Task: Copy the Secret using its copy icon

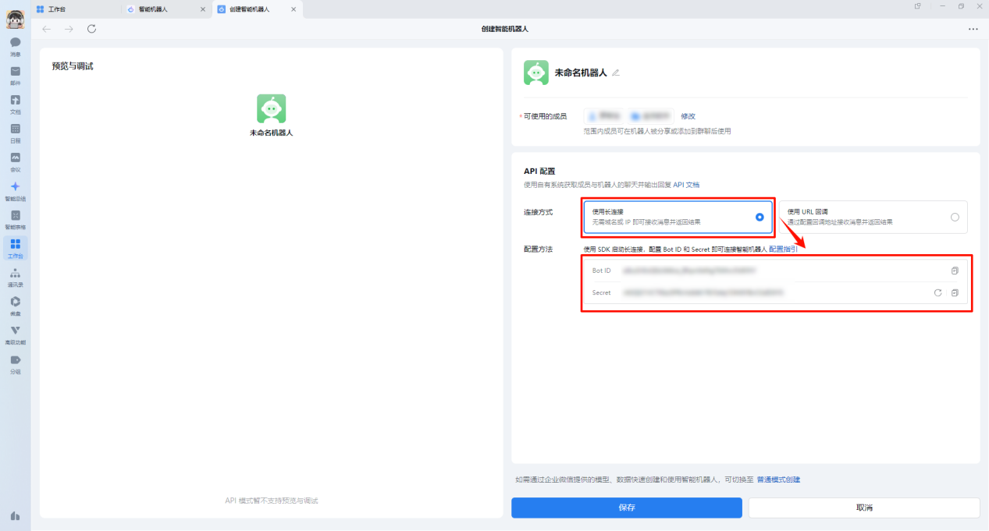Action: tap(955, 292)
